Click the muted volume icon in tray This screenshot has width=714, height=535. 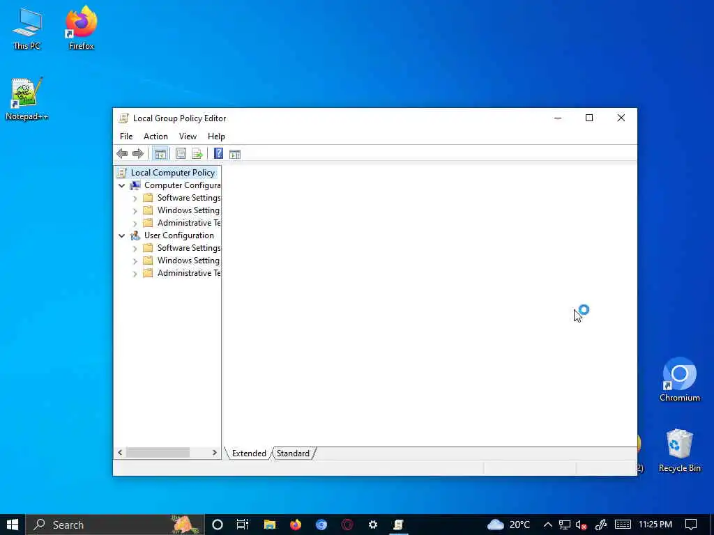point(581,525)
